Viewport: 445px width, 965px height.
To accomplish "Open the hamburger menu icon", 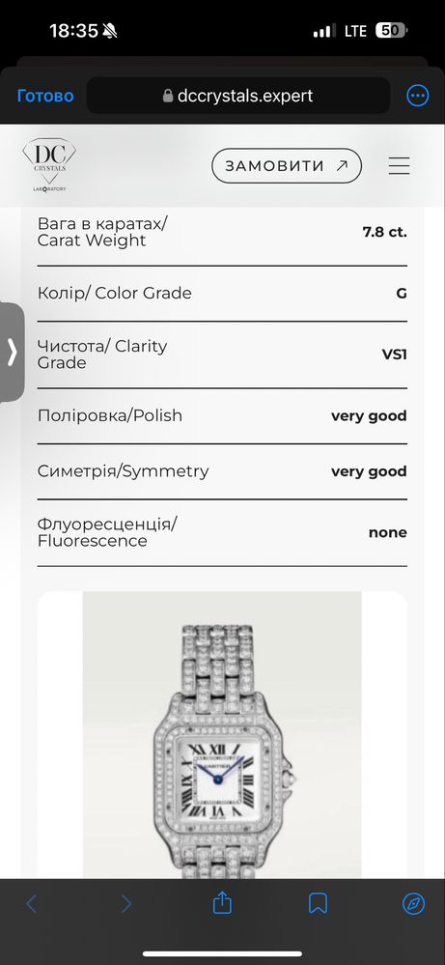I will click(x=399, y=165).
